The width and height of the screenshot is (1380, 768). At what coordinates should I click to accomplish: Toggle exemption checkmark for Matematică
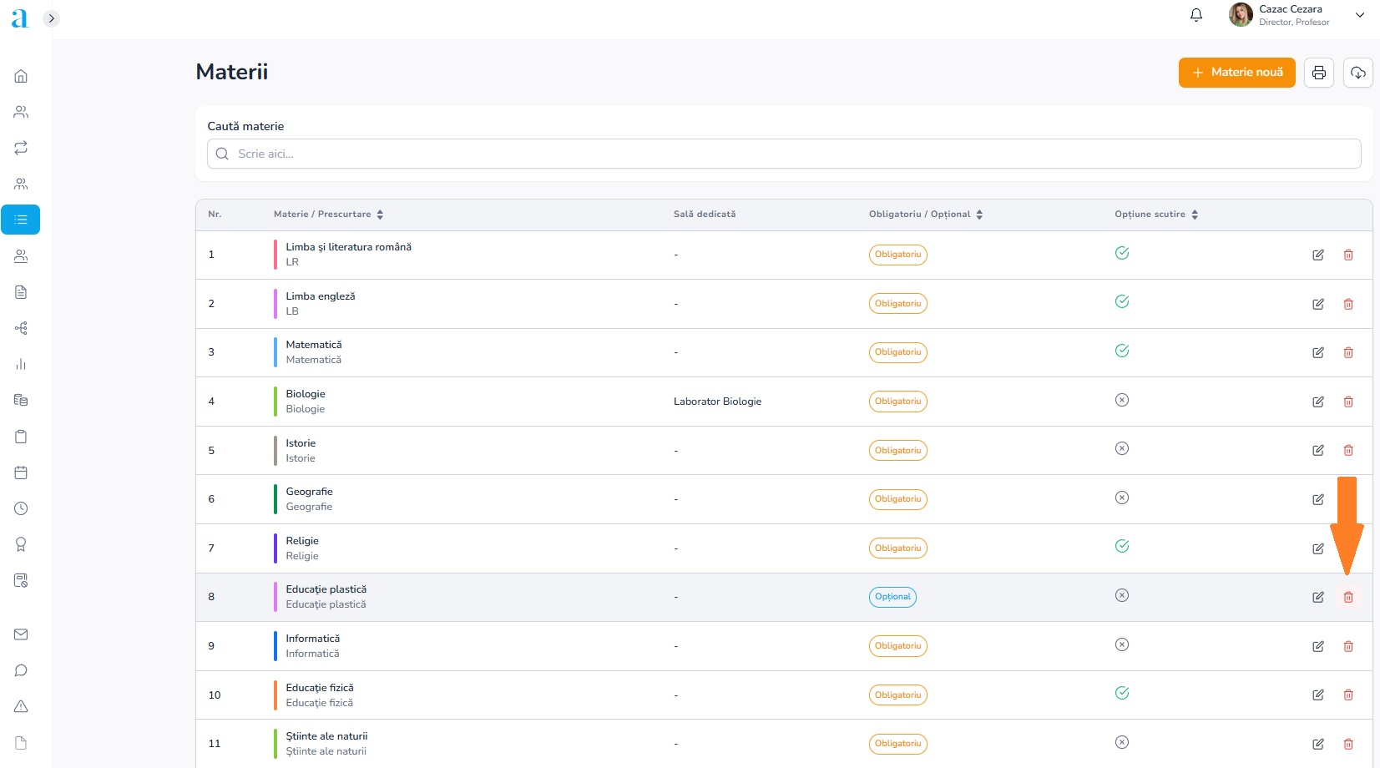[x=1121, y=351]
